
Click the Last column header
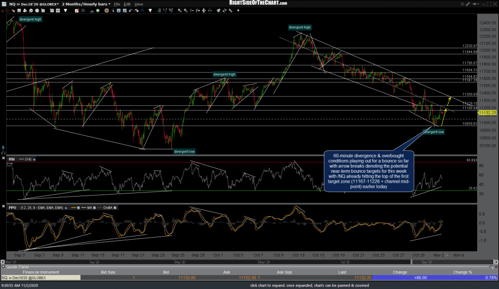pyautogui.click(x=342, y=272)
